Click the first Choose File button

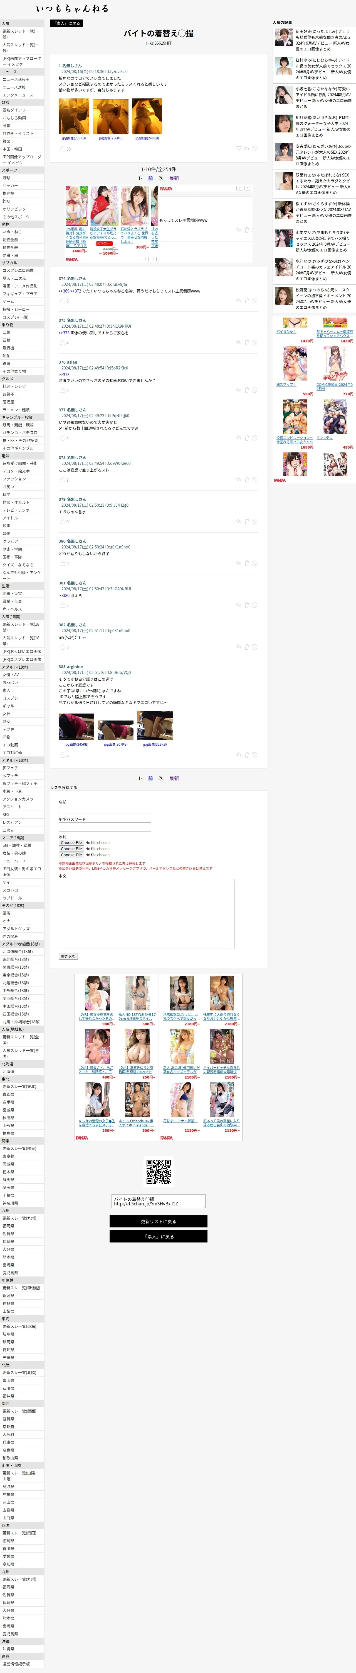(71, 843)
